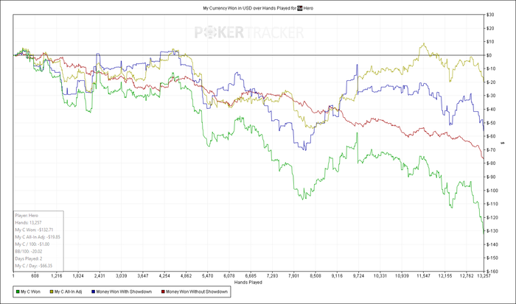Click the red Money Won Without Showdown swatch

click(x=163, y=291)
